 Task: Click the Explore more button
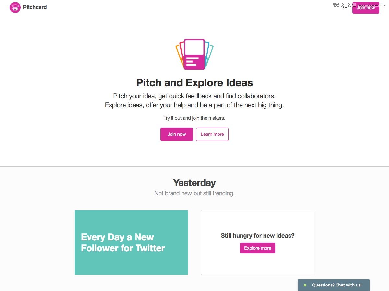[x=257, y=248]
